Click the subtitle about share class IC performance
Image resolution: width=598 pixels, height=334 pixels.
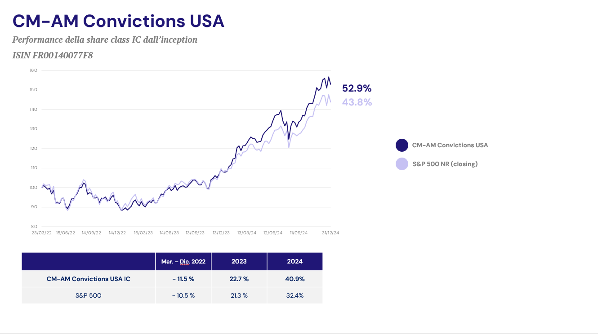coord(105,40)
